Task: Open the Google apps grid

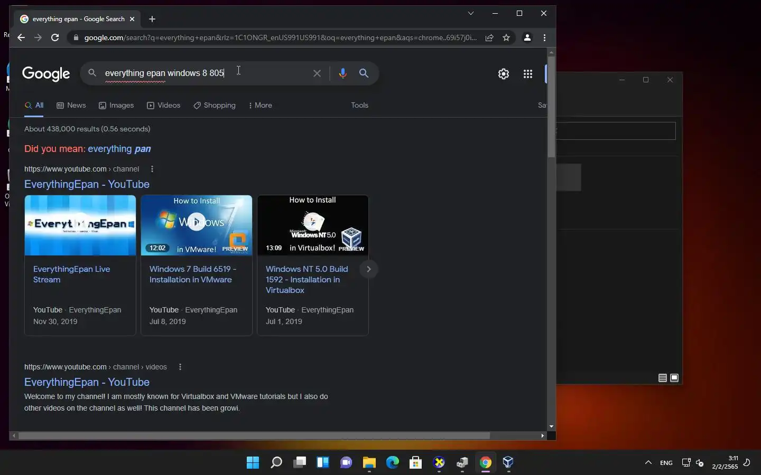Action: pos(527,74)
